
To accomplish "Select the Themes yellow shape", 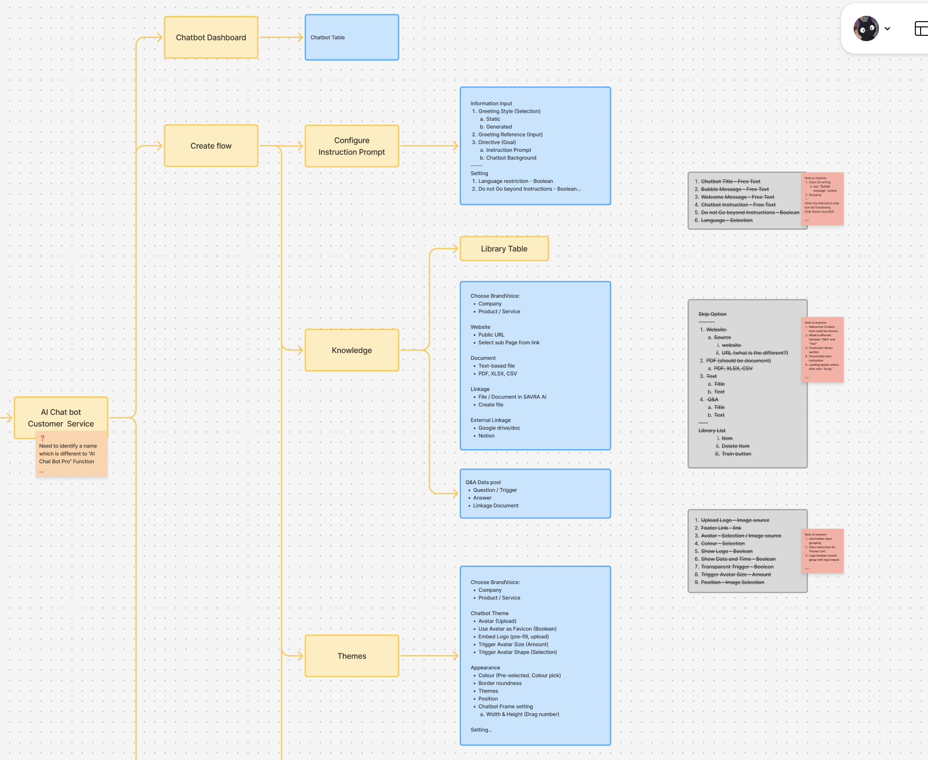I will click(x=352, y=656).
